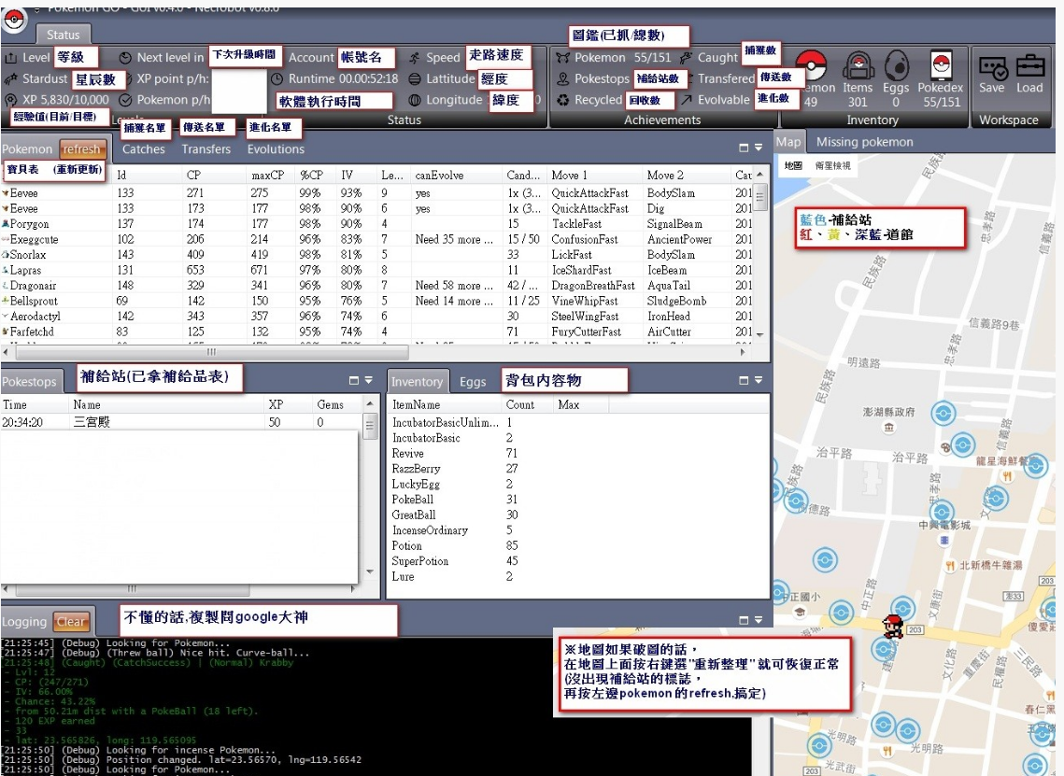The width and height of the screenshot is (1064, 776).
Task: Open the Pokemon panel dropdown arrow
Action: [759, 148]
